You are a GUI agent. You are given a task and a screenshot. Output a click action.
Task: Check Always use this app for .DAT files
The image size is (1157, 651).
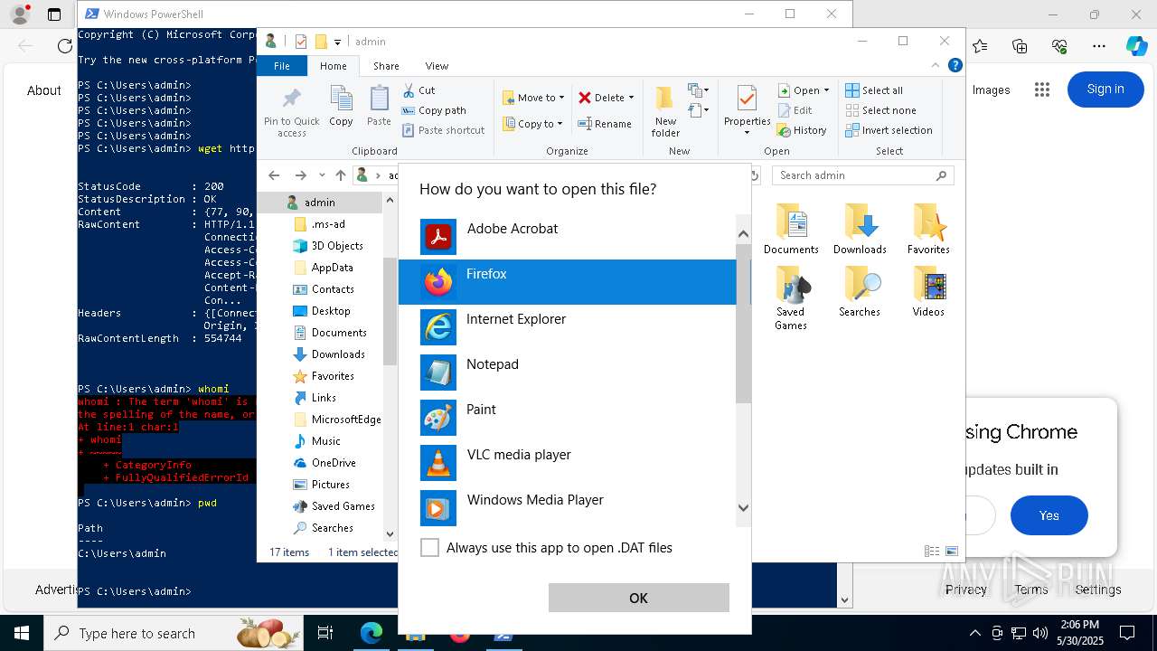click(x=430, y=548)
